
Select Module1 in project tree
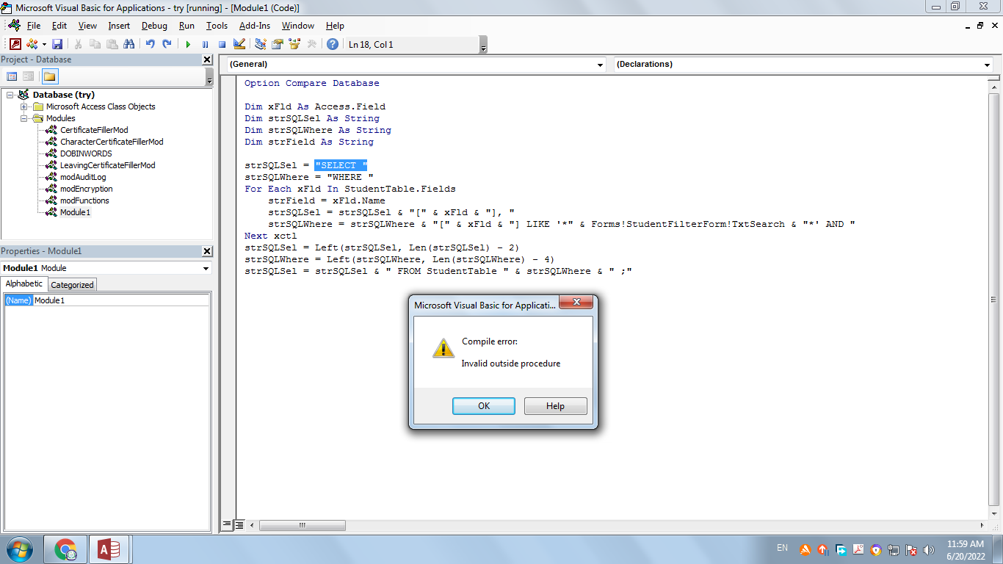[x=76, y=212]
